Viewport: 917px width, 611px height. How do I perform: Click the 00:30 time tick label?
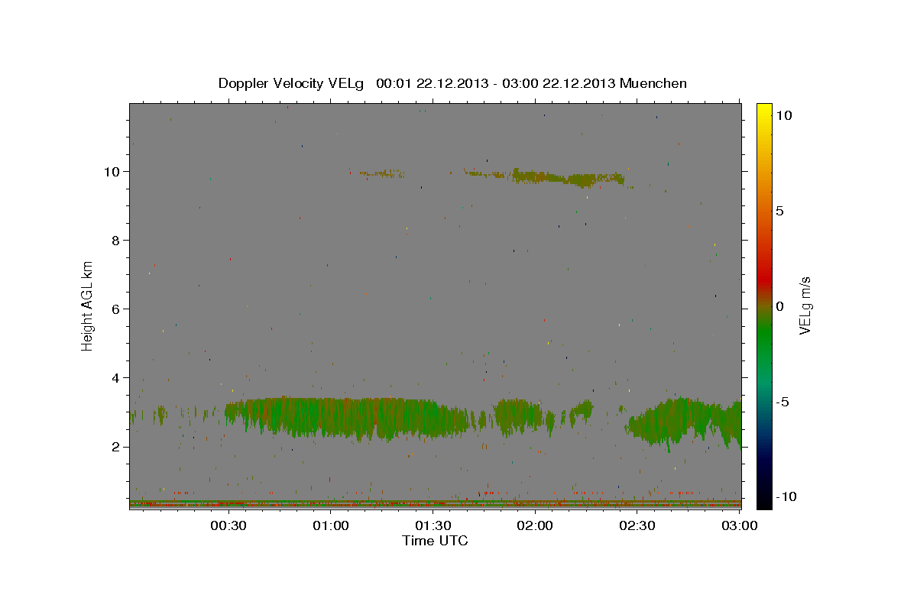pyautogui.click(x=228, y=525)
